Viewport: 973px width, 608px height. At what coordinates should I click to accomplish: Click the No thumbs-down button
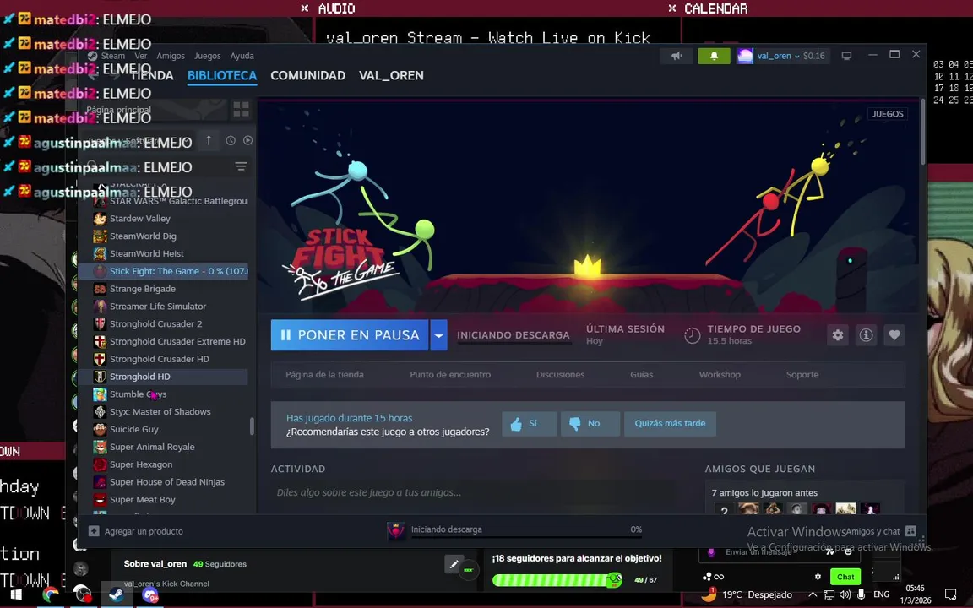(590, 424)
